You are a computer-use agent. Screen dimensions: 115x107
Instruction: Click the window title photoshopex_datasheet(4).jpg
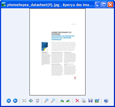[33, 5]
